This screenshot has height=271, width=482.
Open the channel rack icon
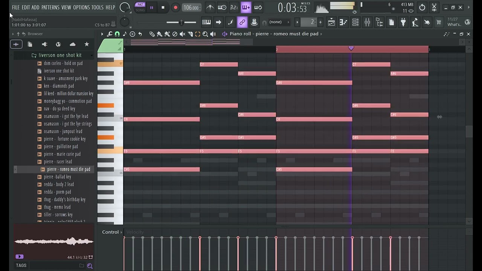point(355,23)
